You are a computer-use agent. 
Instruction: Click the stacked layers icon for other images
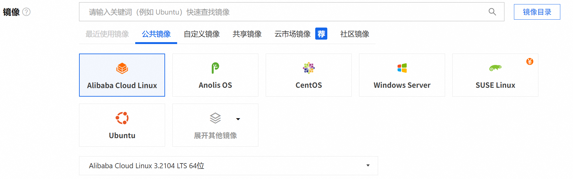[x=215, y=118]
